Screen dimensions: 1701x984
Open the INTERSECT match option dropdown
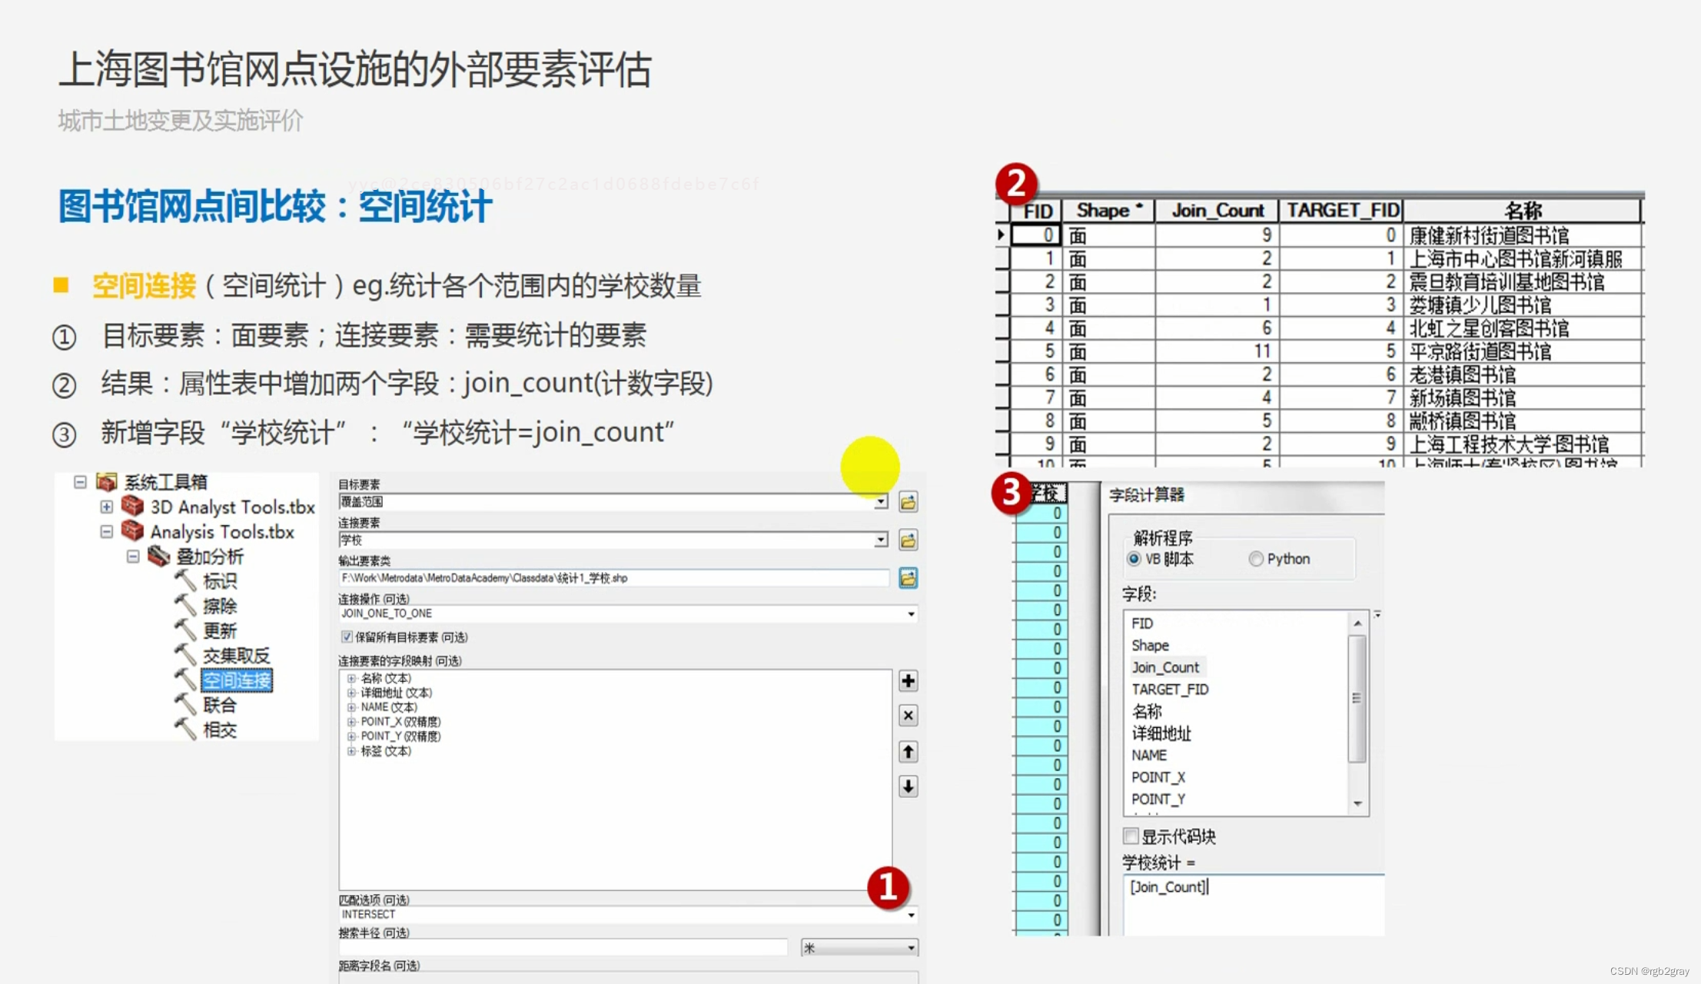pyautogui.click(x=911, y=915)
